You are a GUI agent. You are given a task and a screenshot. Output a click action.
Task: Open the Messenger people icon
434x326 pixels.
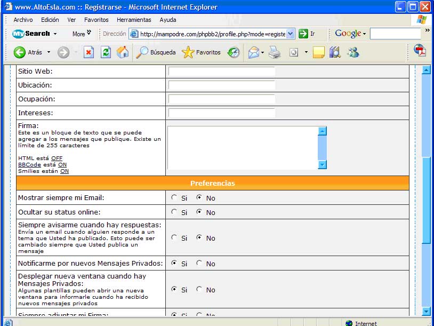pyautogui.click(x=352, y=52)
